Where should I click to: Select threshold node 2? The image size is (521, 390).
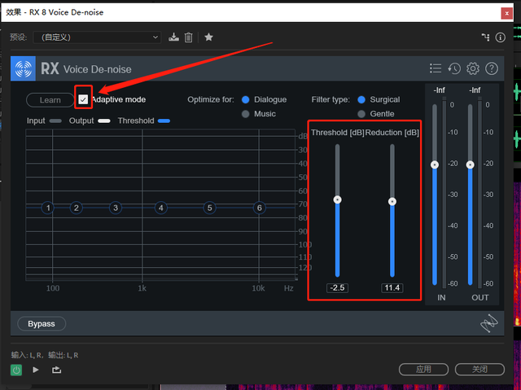click(x=76, y=208)
